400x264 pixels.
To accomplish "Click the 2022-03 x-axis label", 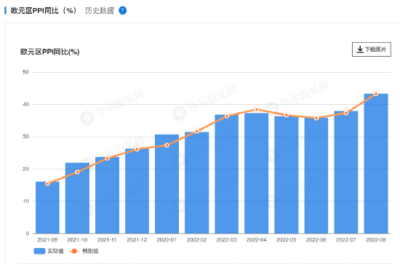I will [226, 240].
